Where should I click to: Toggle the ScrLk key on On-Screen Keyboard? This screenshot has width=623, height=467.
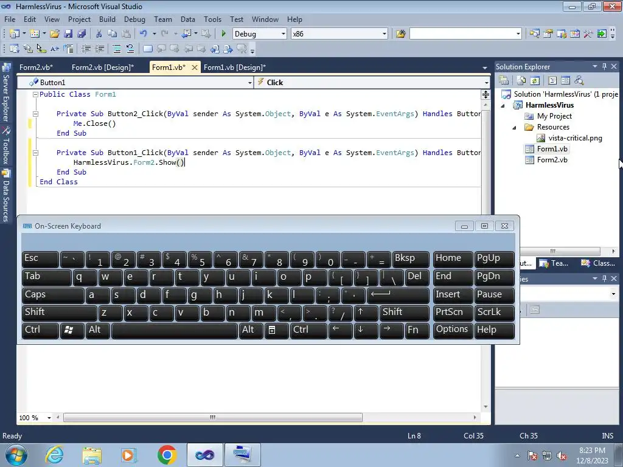point(494,313)
